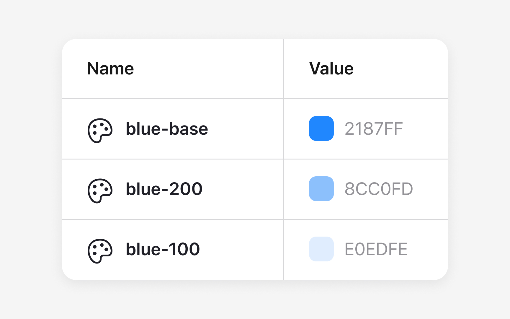
Task: Select the blue-100 variable name
Action: click(163, 250)
